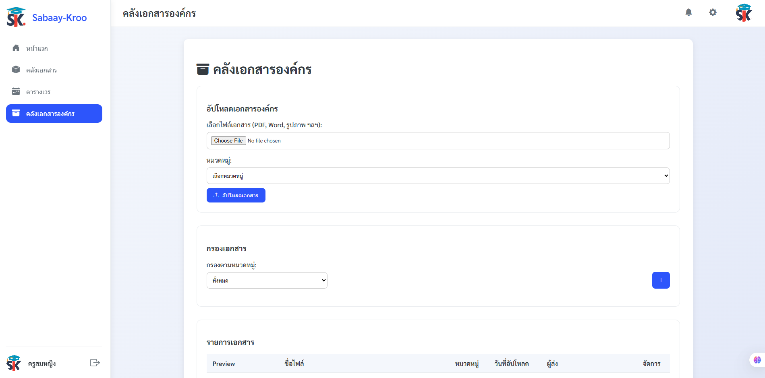Open ตารางเวร via its schedule icon

click(x=16, y=91)
